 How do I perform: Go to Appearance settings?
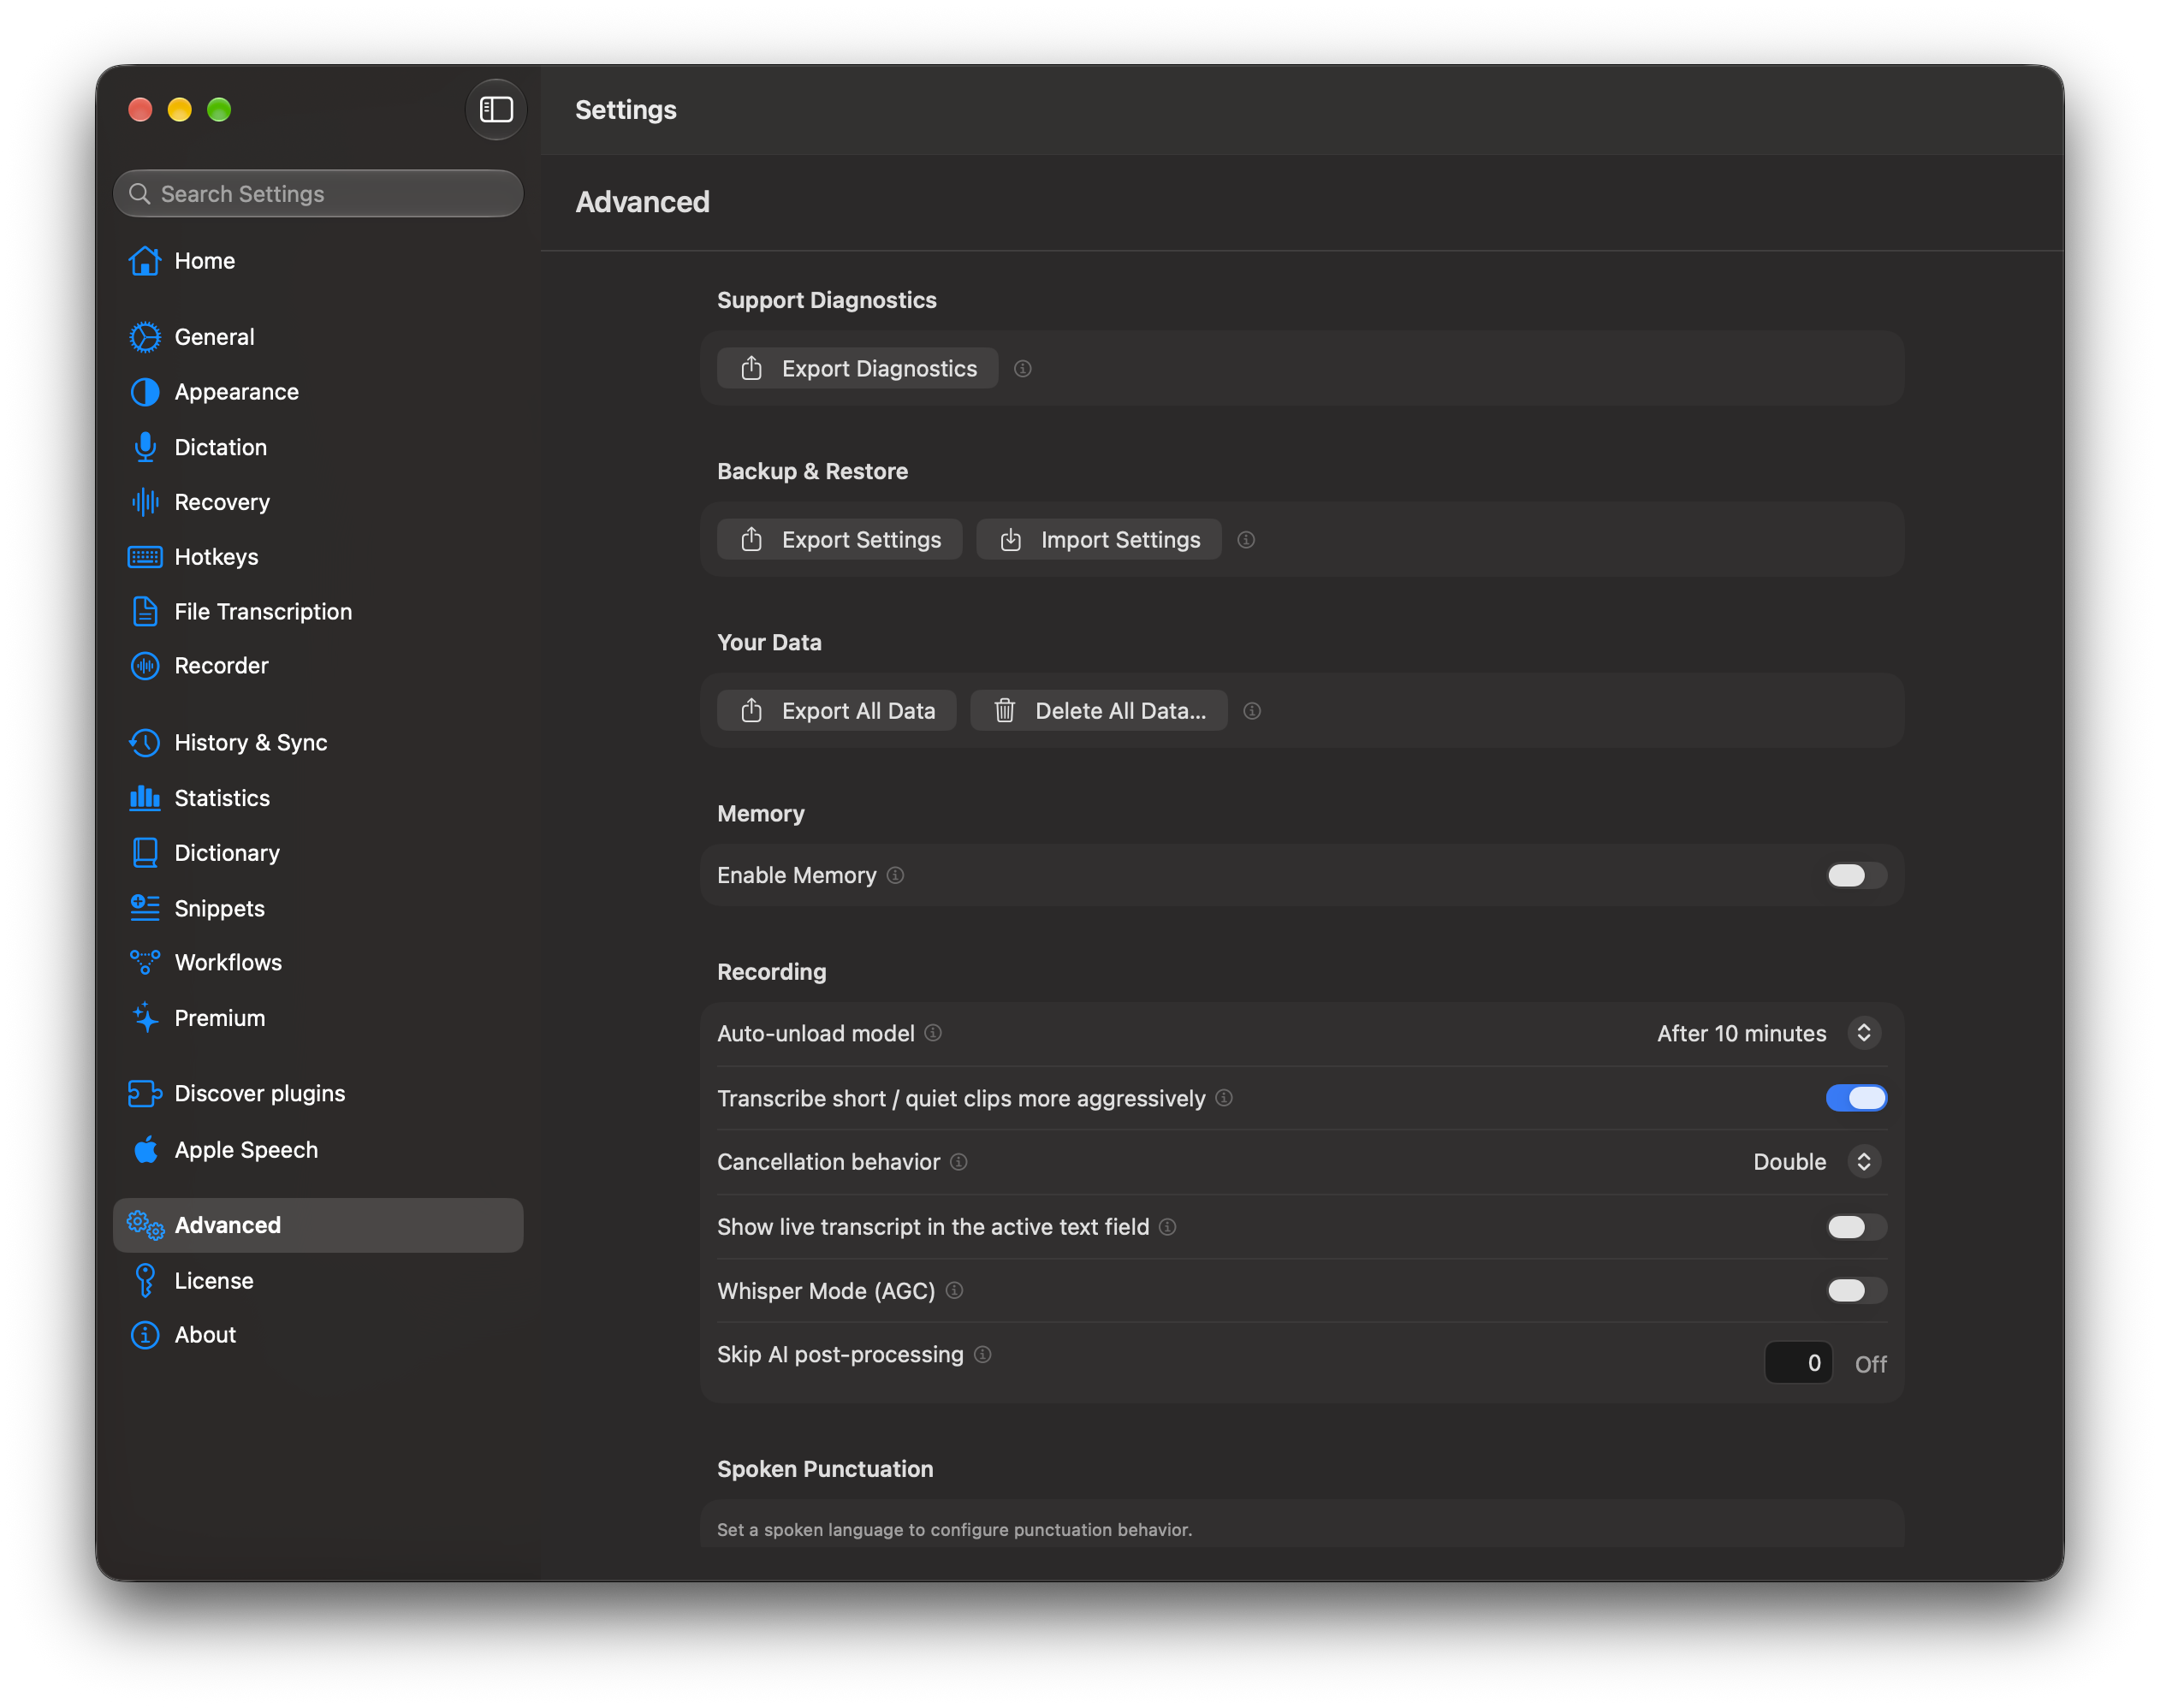318,392
